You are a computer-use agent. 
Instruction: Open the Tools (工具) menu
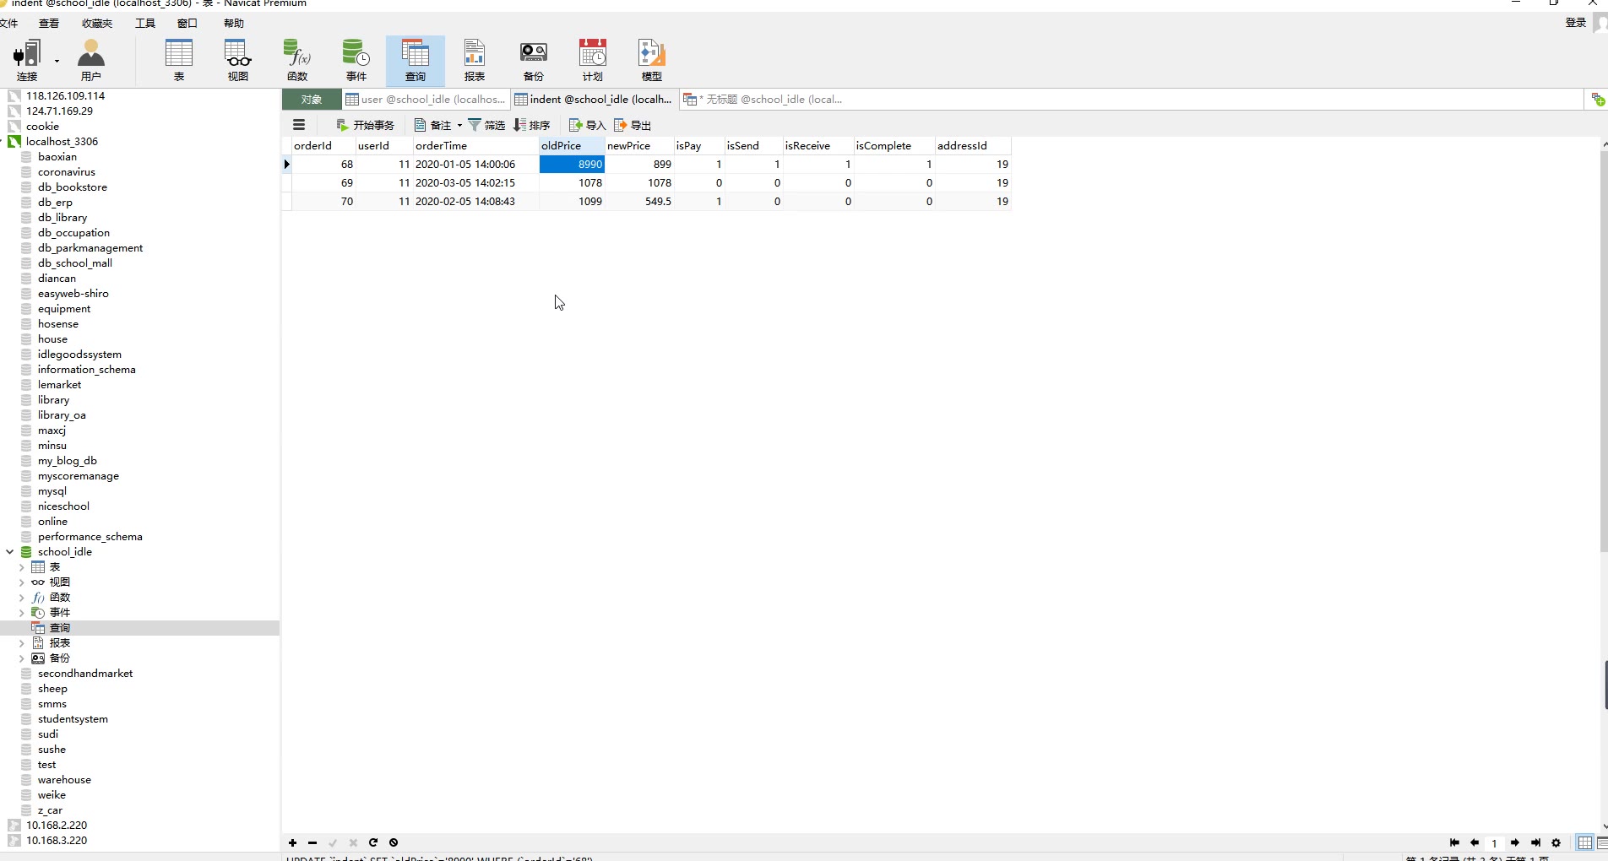coord(145,23)
